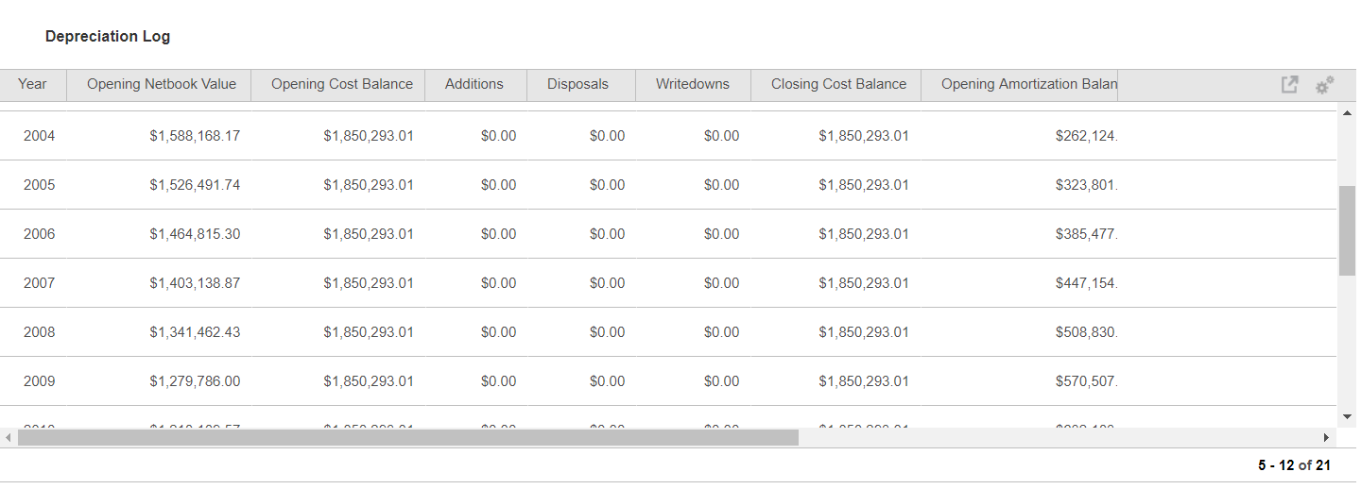Image resolution: width=1361 pixels, height=489 pixels.
Task: Click the vertical scrollbar up arrow
Action: click(1347, 113)
